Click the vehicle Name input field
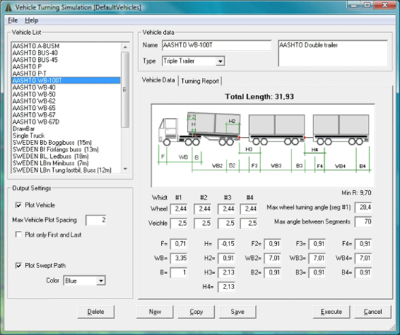 (x=216, y=45)
